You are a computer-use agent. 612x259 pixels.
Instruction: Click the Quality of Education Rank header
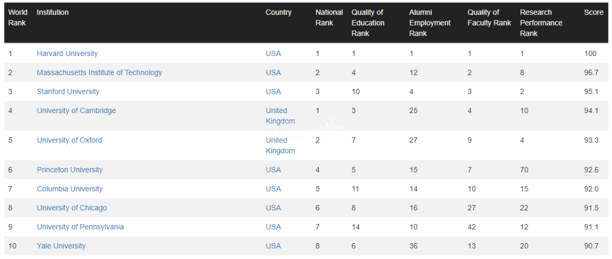tap(368, 23)
